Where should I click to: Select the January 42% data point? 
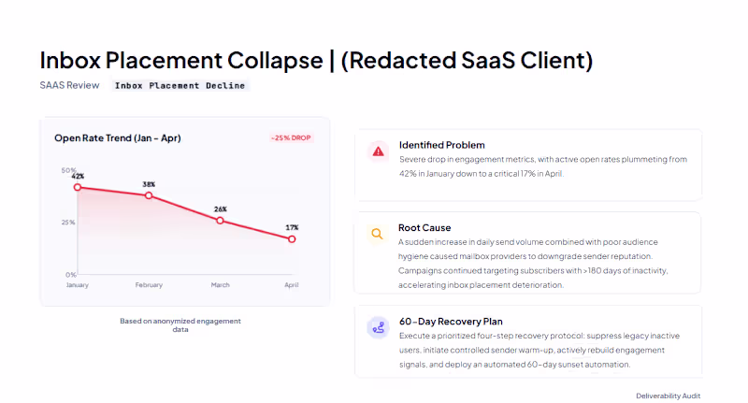(x=78, y=187)
